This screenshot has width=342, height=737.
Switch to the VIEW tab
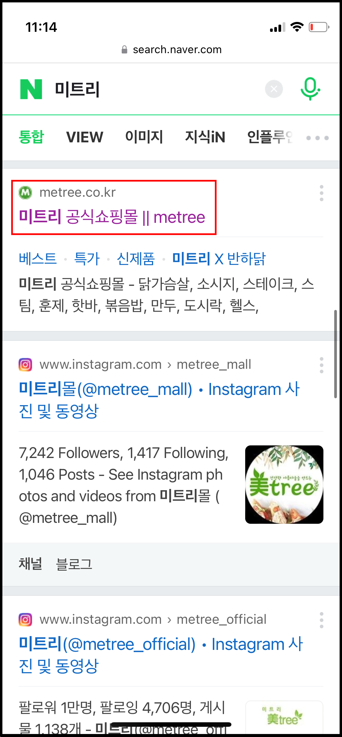point(85,137)
